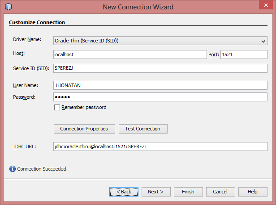Enable the Remember password checkbox

tap(57, 107)
